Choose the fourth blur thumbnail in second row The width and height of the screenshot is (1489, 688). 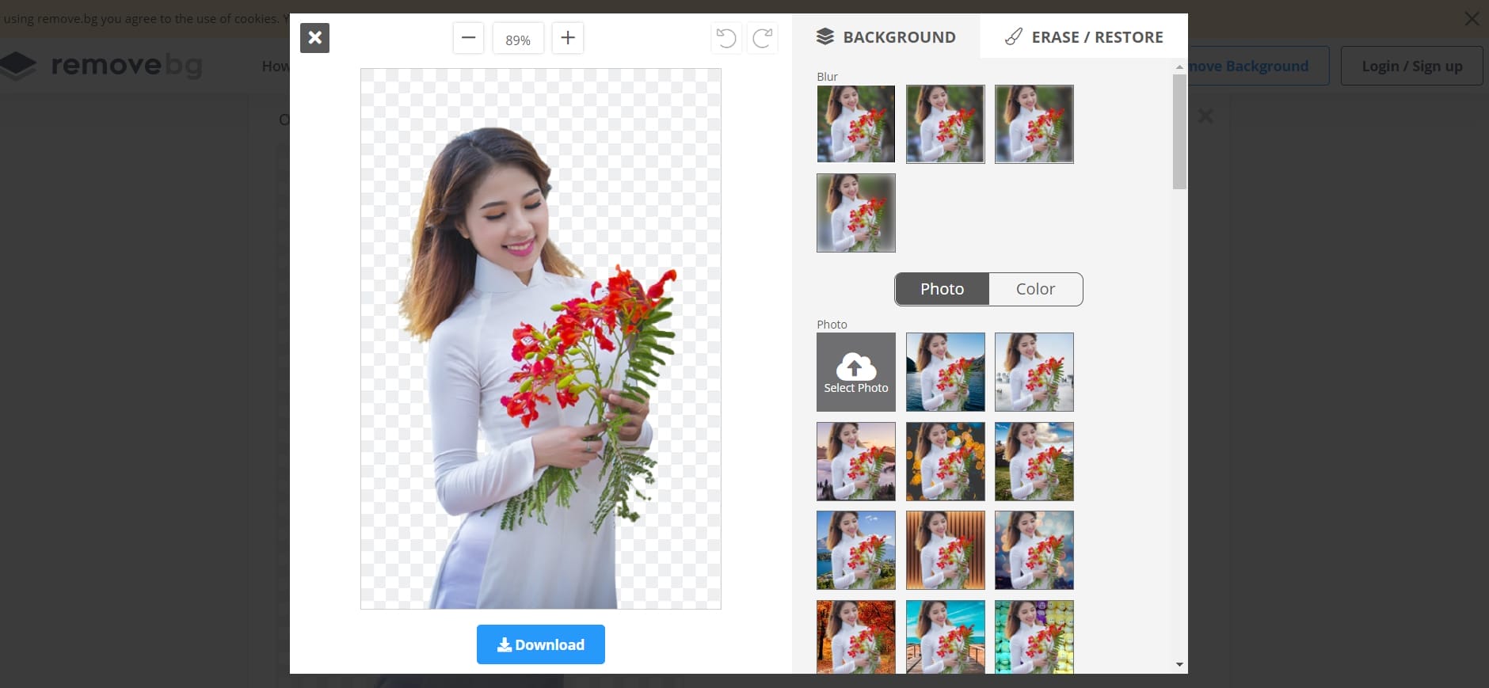tap(855, 213)
